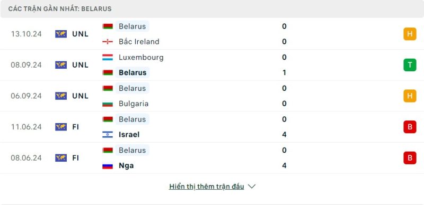424x205 pixels.
Task: Click the green T result badge
Action: coord(410,65)
